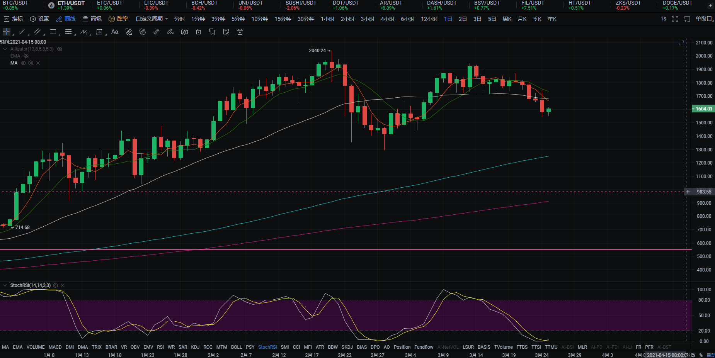This screenshot has height=358, width=715.
Task: Toggle 对数 logarithmic scale
Action: point(690,355)
